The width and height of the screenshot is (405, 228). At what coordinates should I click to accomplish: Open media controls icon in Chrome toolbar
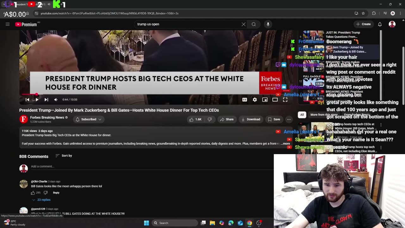(x=385, y=13)
